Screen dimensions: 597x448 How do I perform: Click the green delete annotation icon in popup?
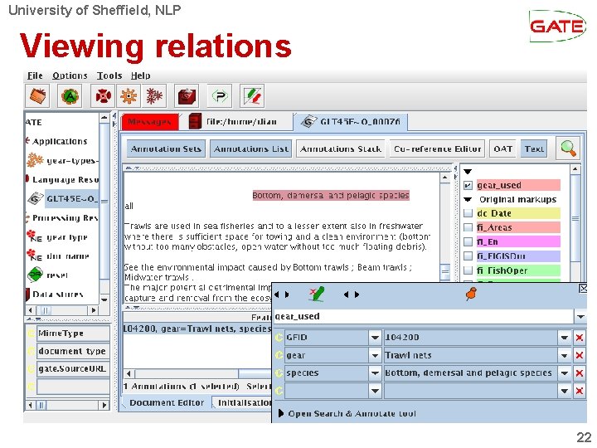[317, 294]
